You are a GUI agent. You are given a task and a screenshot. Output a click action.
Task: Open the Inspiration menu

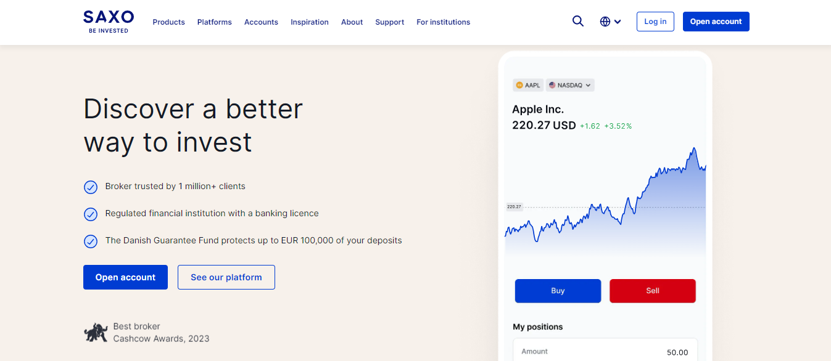pyautogui.click(x=309, y=22)
